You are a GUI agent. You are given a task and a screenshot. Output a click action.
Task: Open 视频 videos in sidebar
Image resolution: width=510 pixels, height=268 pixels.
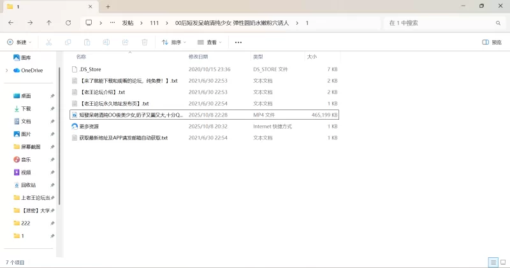pos(22,172)
